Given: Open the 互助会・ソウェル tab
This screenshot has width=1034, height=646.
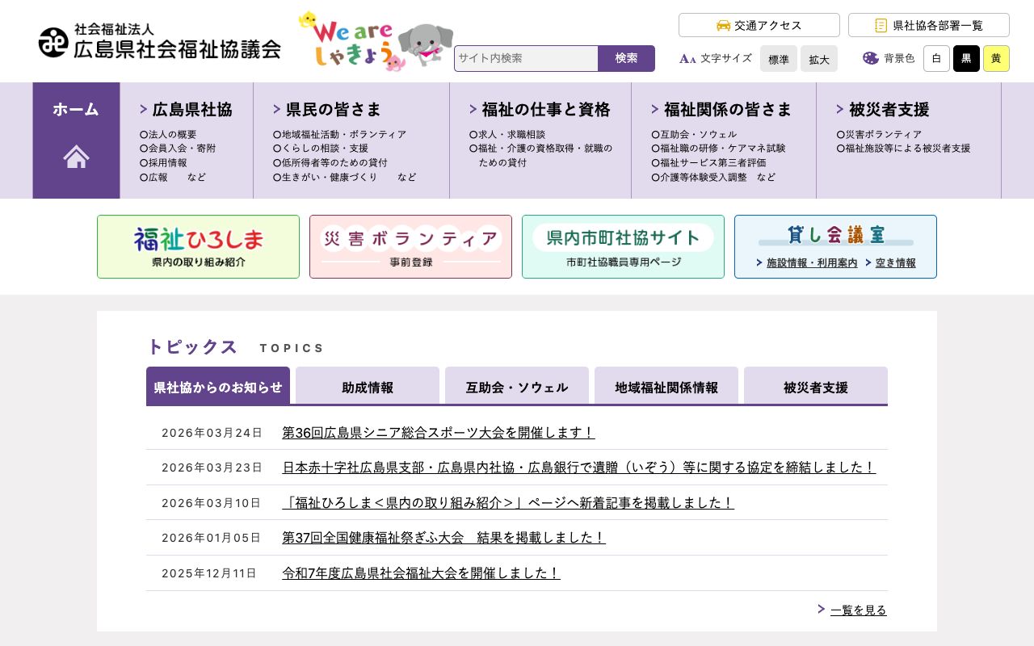Looking at the screenshot, I should coord(516,388).
